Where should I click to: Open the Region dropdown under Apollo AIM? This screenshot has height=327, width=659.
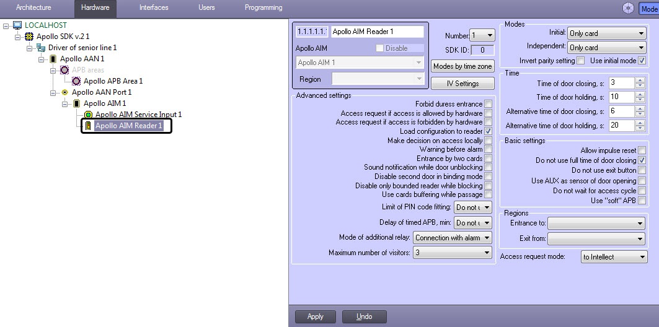coord(378,79)
